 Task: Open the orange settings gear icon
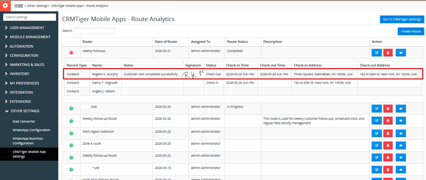tap(5, 5)
